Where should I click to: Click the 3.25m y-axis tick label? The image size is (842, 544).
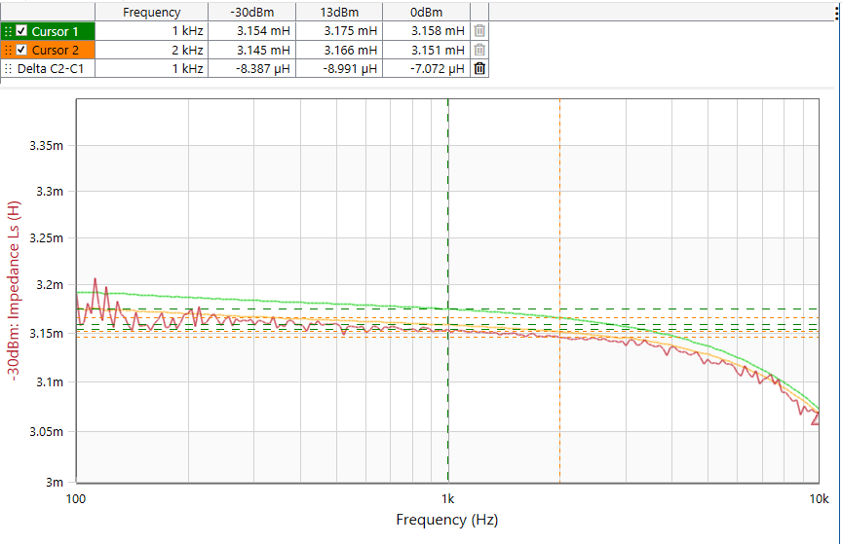pos(46,237)
